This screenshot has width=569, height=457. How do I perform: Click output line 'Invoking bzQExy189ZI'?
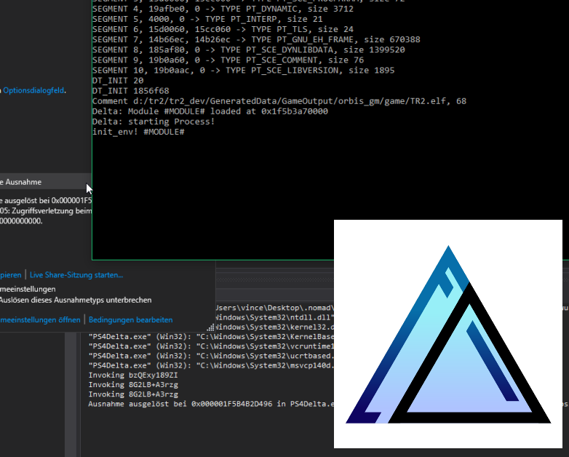coord(133,375)
